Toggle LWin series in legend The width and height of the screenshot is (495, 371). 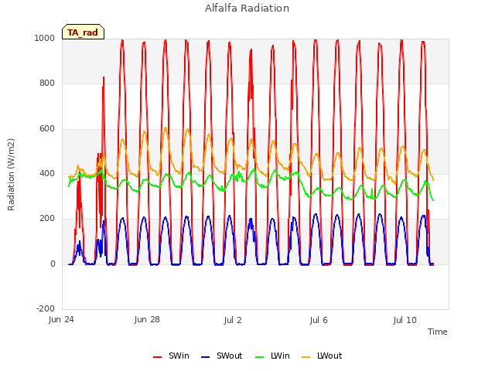pos(272,356)
